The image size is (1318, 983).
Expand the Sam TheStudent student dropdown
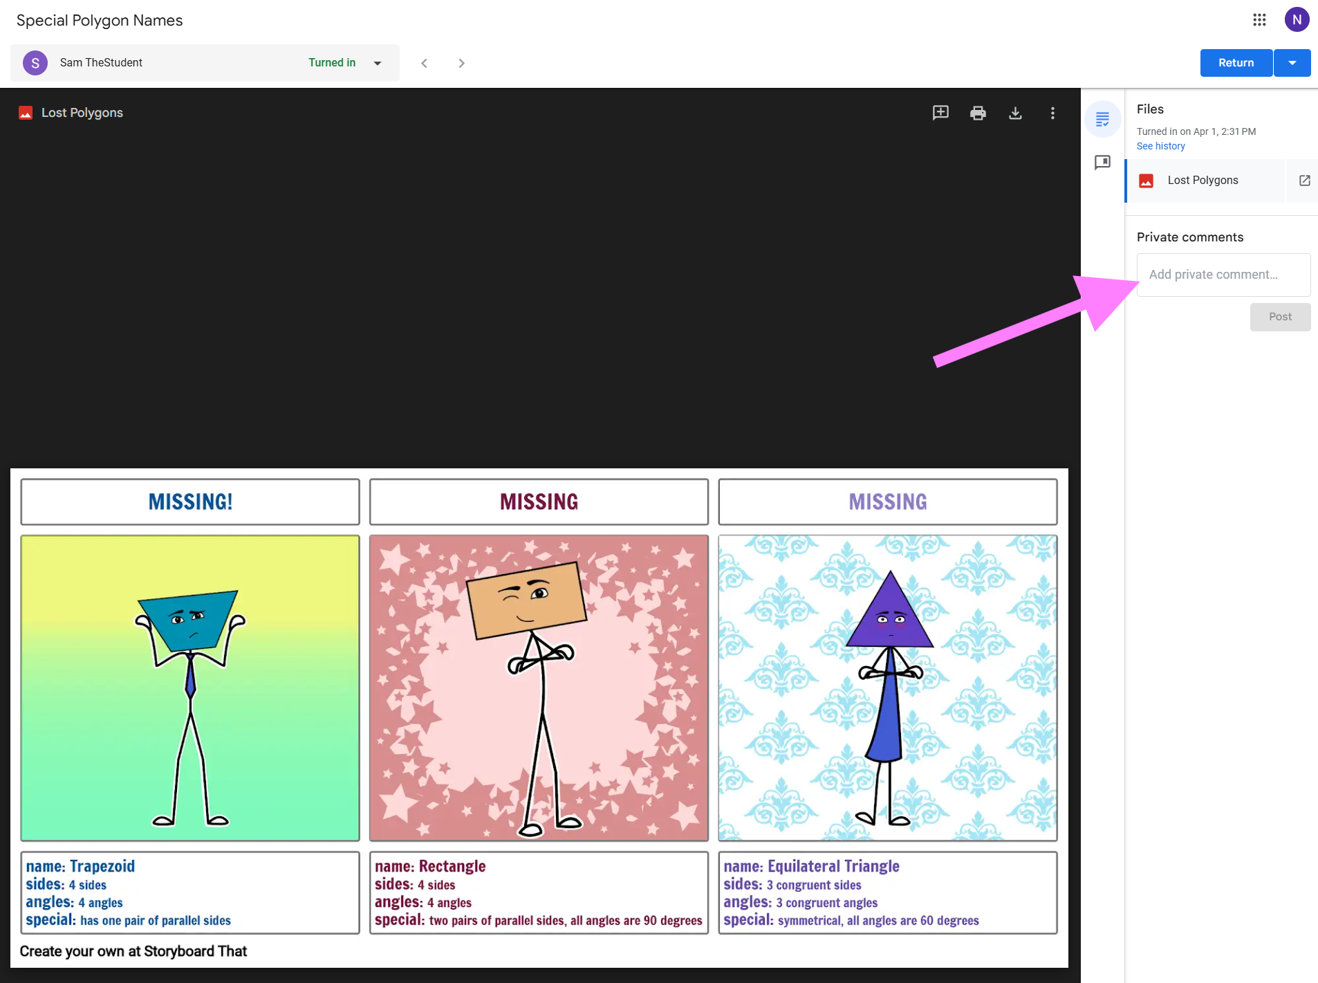pyautogui.click(x=378, y=63)
